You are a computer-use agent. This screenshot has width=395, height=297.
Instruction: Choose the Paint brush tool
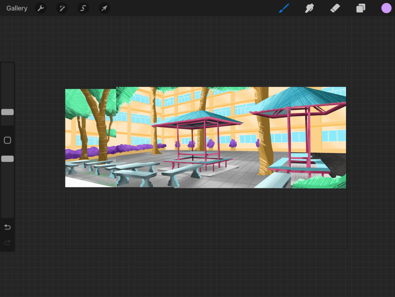coord(284,8)
